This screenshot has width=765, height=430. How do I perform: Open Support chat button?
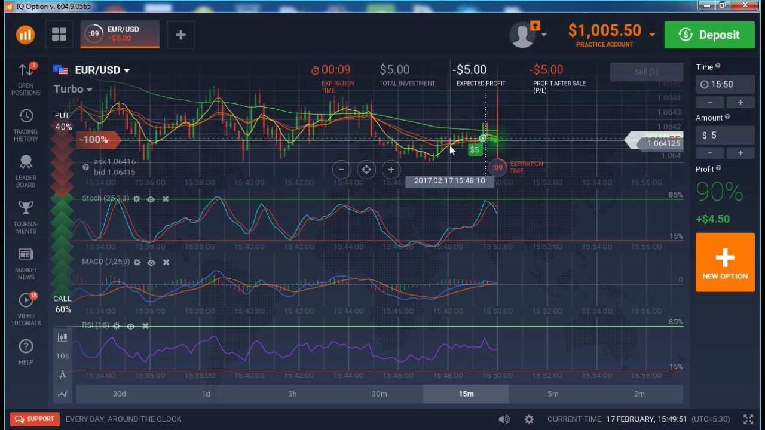click(x=35, y=419)
